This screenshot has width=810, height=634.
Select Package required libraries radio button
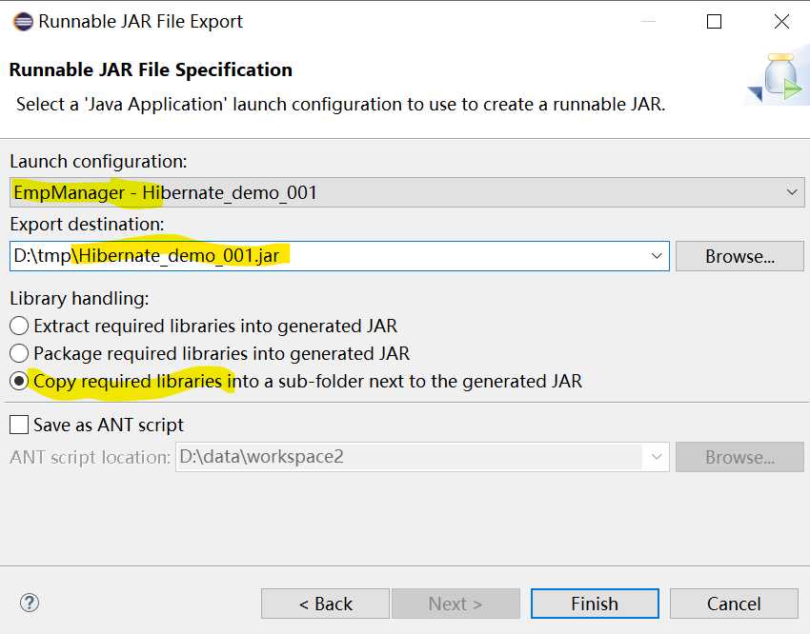pyautogui.click(x=19, y=353)
